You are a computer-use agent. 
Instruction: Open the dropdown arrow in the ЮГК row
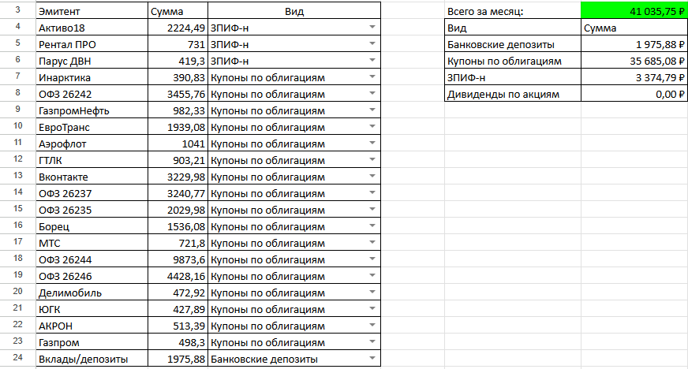click(372, 308)
